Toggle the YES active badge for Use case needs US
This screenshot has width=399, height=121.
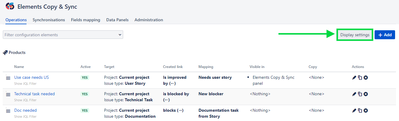(85, 78)
